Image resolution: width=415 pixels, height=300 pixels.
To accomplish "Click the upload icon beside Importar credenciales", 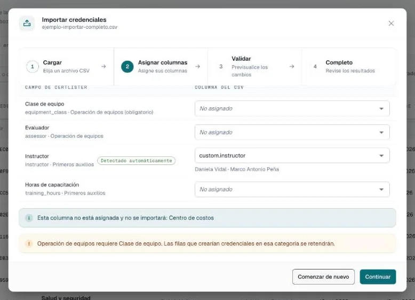I will point(27,23).
